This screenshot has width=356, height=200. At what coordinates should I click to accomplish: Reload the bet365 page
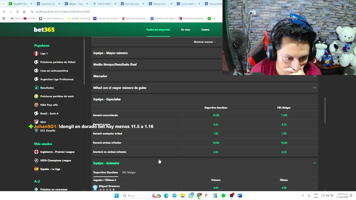coord(17,12)
